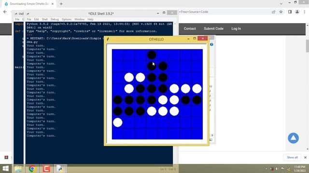Click the top black disc on the Othello board
This screenshot has width=309, height=173.
[x=152, y=55]
